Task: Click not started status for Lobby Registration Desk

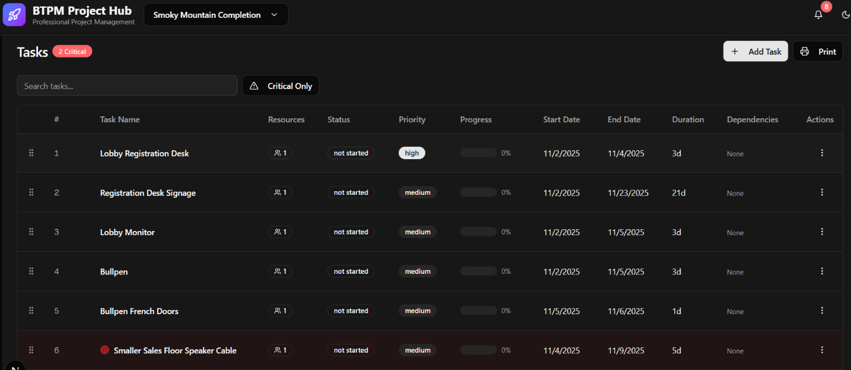Action: (351, 153)
